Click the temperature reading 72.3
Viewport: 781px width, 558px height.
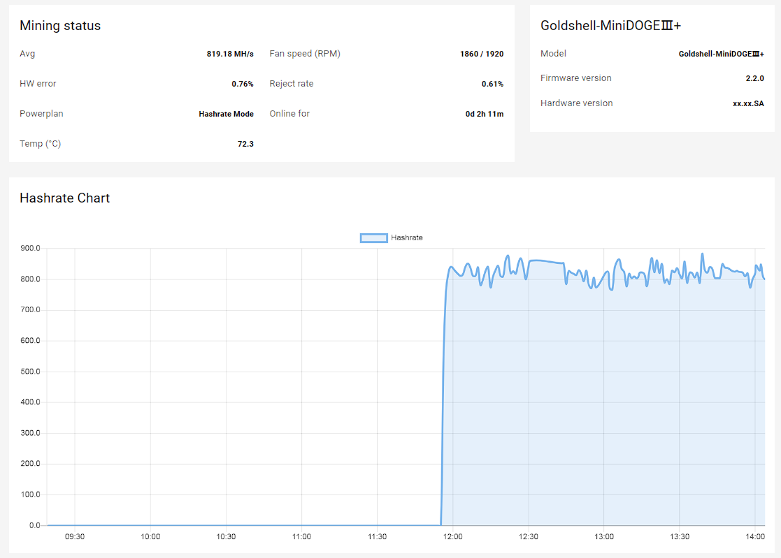(x=245, y=144)
